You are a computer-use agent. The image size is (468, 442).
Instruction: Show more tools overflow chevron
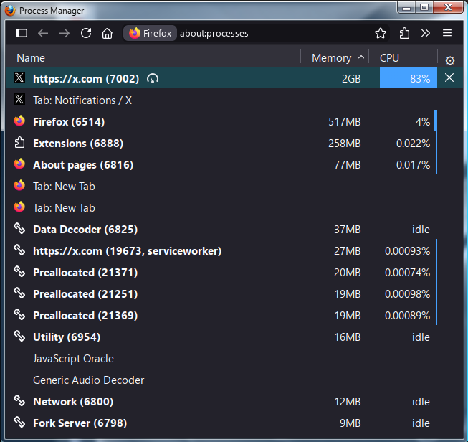(x=425, y=33)
